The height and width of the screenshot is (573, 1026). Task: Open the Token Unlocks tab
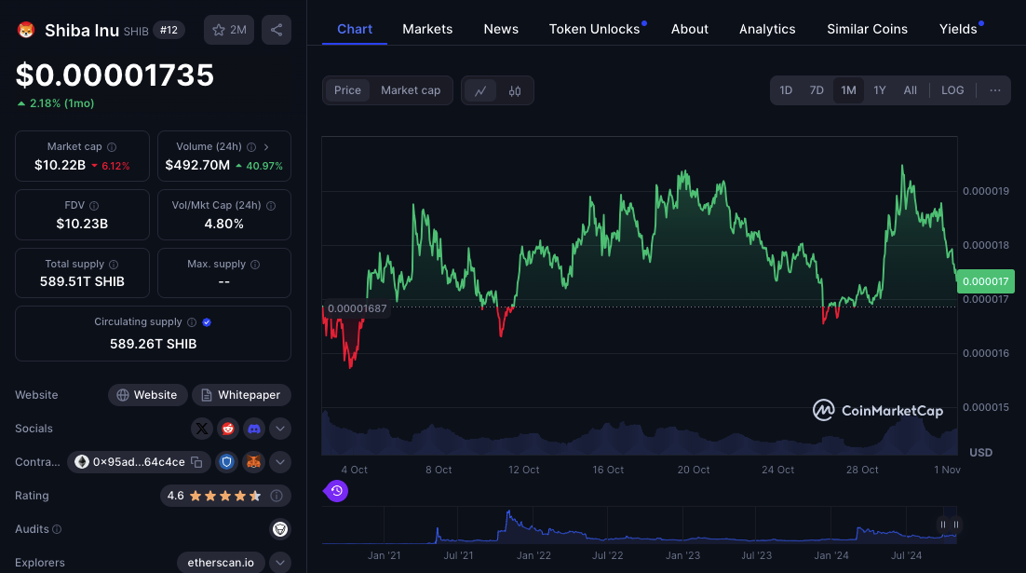(x=594, y=30)
